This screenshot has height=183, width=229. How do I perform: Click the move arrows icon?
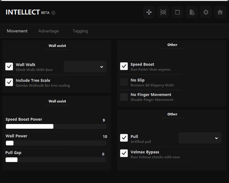149,12
